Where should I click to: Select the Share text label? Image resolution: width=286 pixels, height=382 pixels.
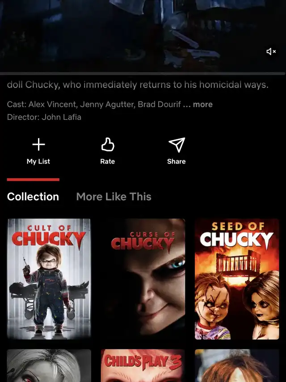click(177, 162)
